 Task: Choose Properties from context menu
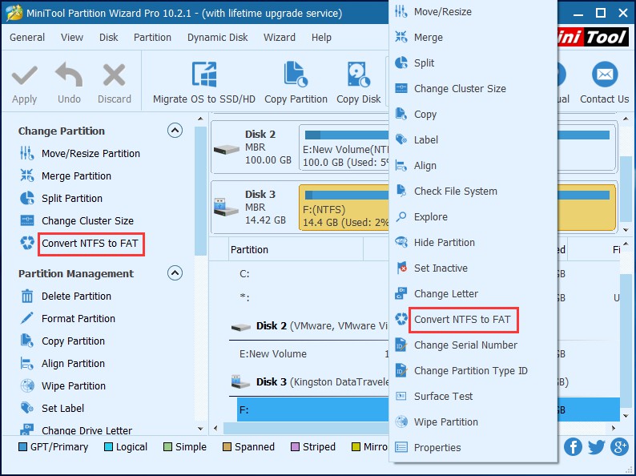point(473,447)
